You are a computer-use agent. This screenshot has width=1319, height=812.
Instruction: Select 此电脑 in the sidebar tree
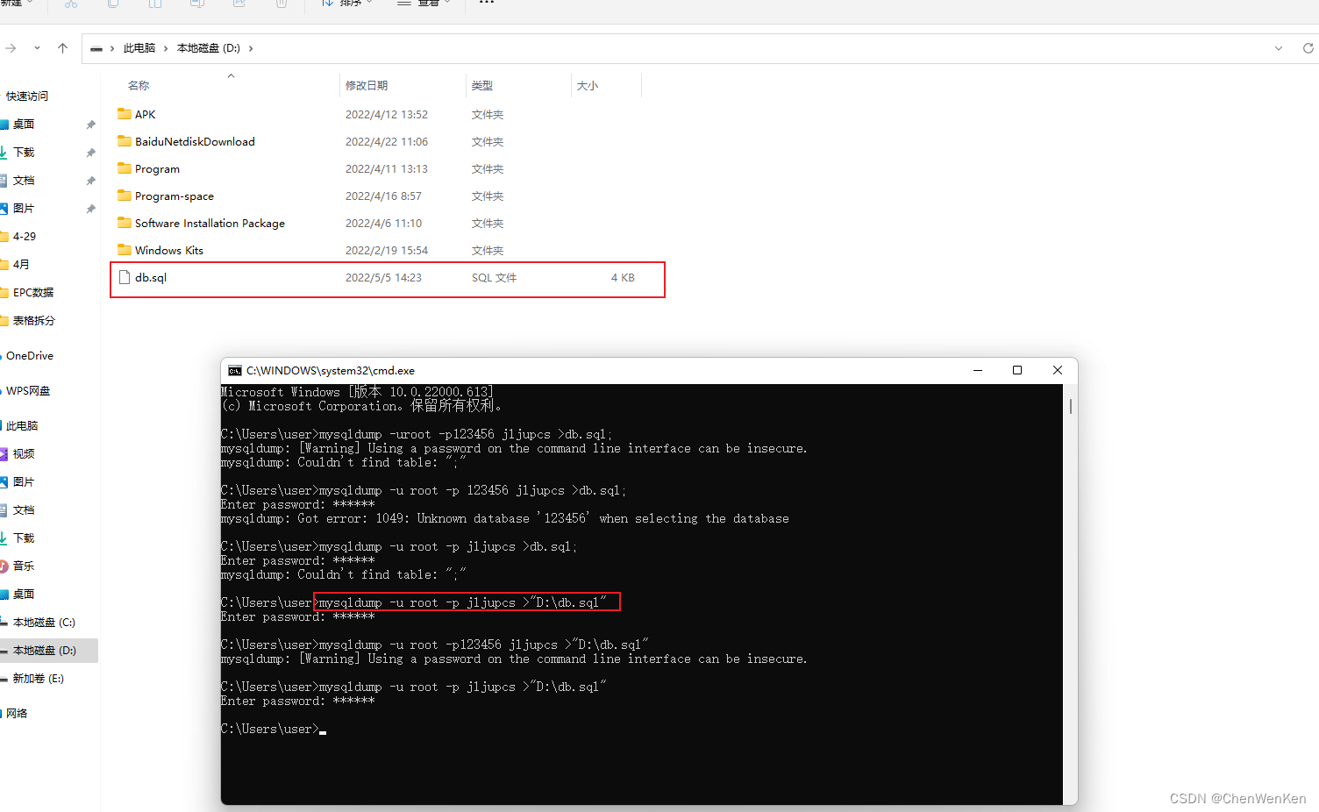coord(22,426)
